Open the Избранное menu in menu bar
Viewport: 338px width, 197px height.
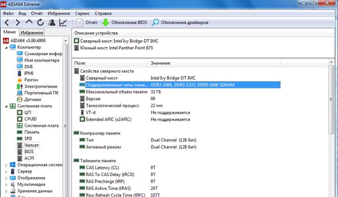tap(59, 13)
